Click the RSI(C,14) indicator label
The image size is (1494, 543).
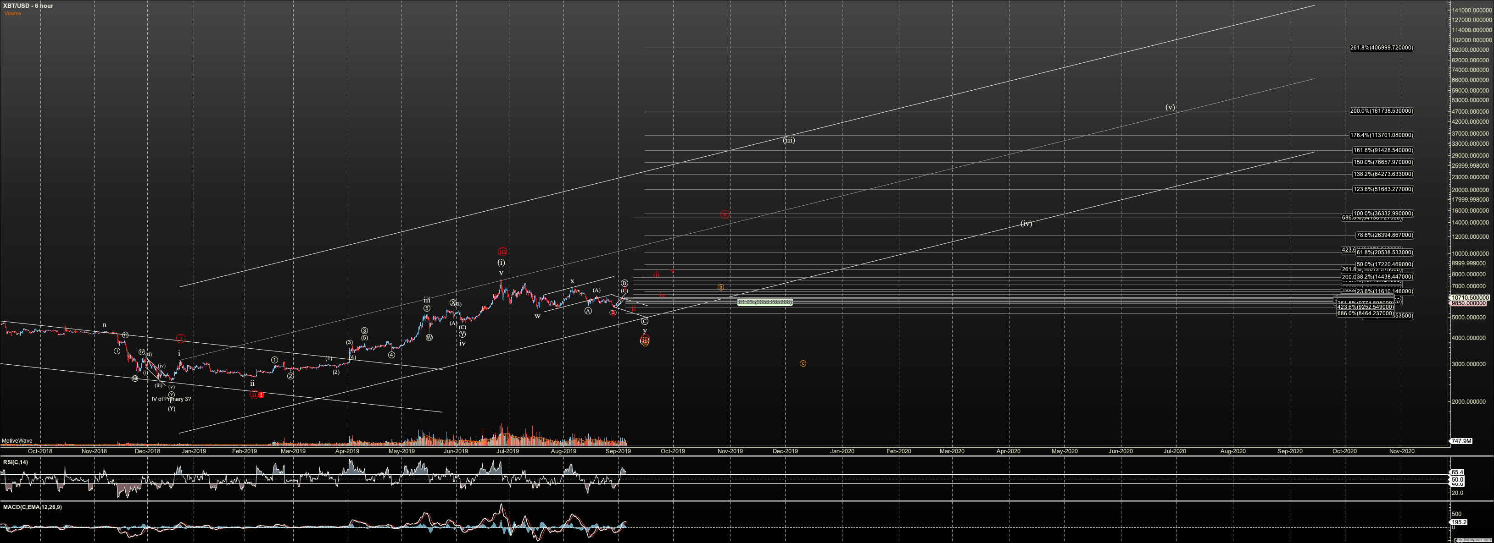point(15,462)
